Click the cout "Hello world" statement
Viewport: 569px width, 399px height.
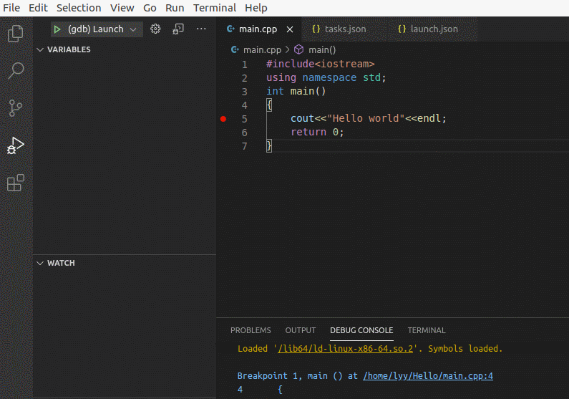(368, 119)
